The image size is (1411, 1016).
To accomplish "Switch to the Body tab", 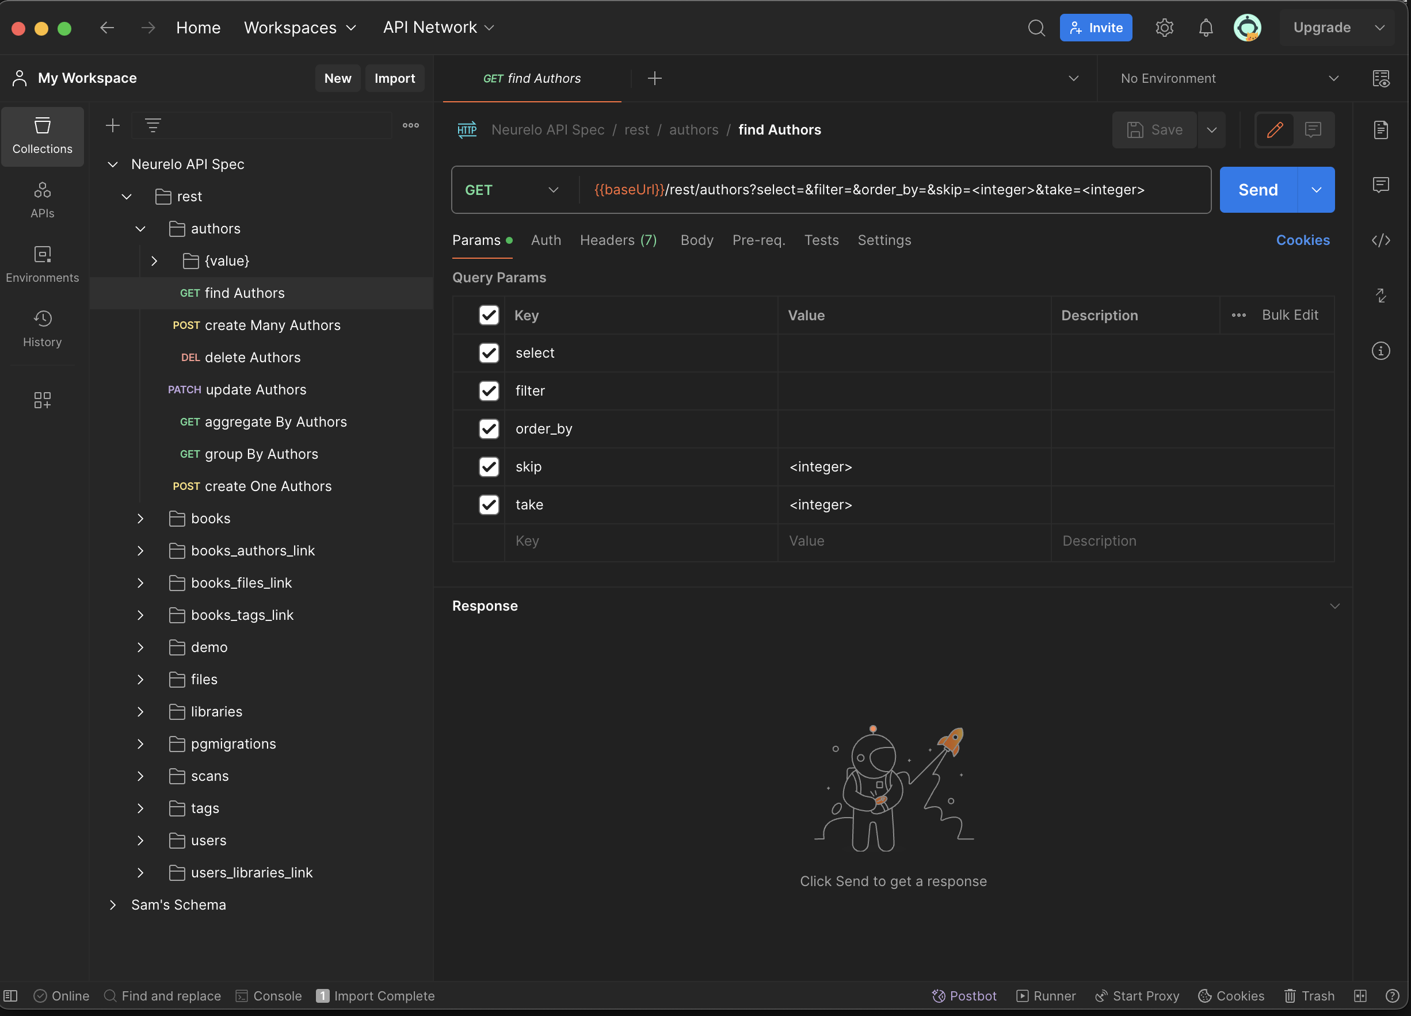I will [x=696, y=240].
